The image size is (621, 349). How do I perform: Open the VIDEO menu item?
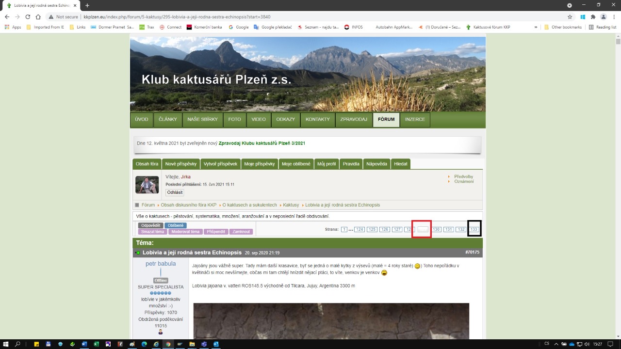click(259, 119)
